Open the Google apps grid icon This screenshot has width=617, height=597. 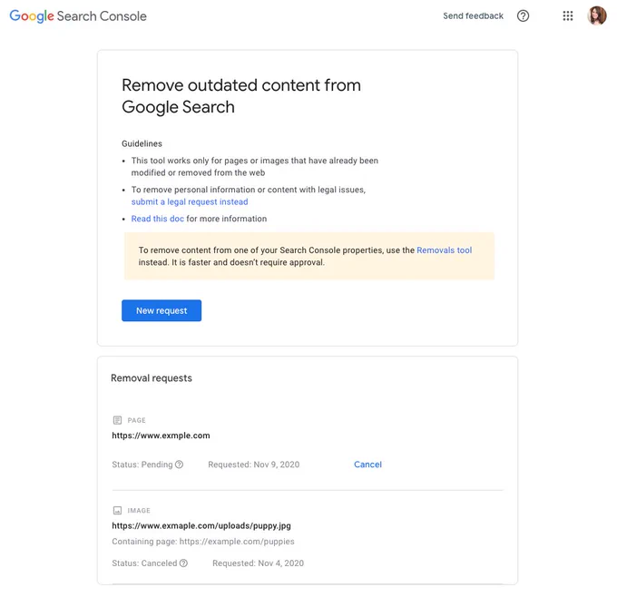567,16
